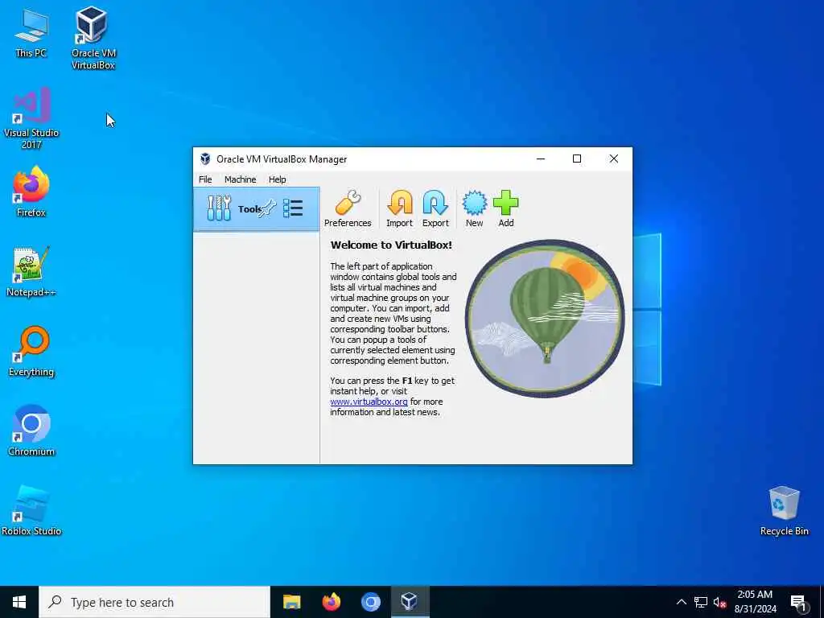Viewport: 824px width, 618px height.
Task: Select the Everything desktop shortcut
Action: (x=31, y=352)
